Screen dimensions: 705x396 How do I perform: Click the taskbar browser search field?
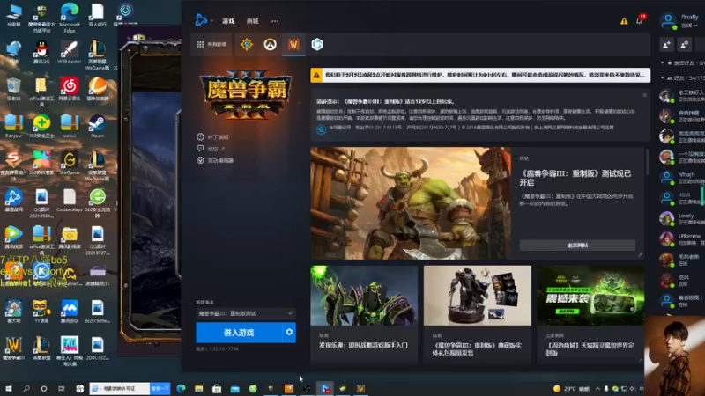tap(120, 388)
